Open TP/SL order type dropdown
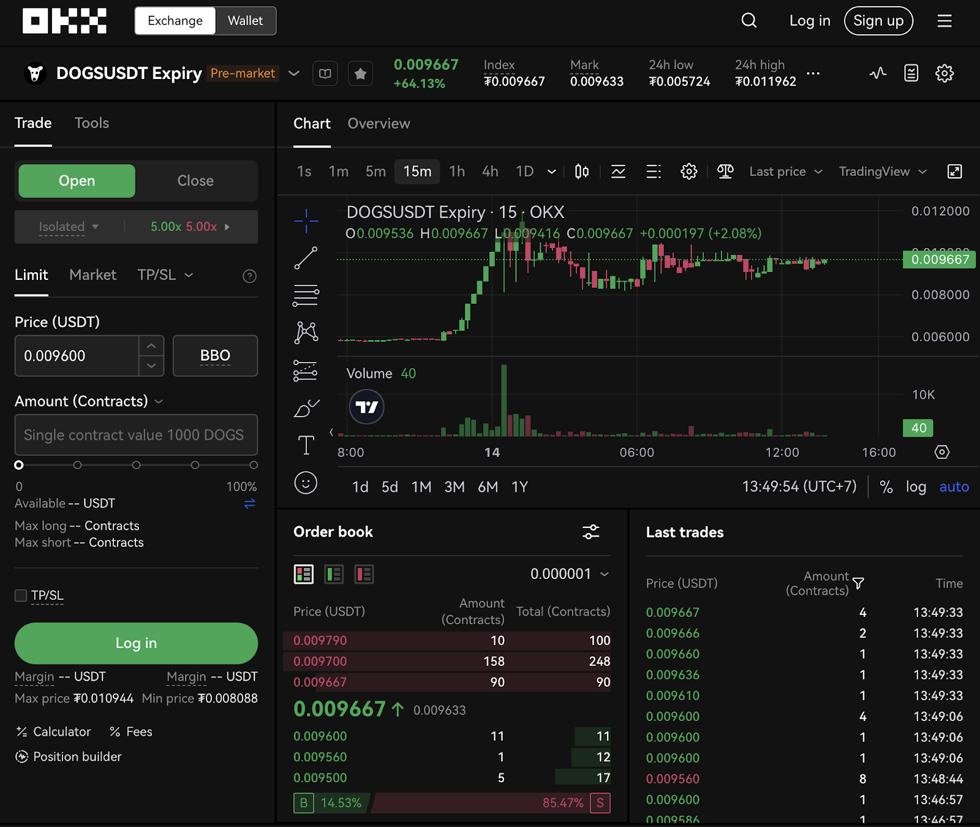 (165, 275)
